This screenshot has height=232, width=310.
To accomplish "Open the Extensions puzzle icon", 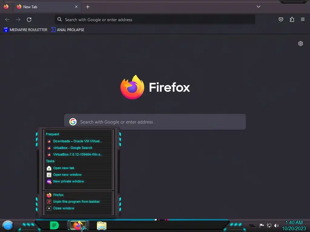I will [x=292, y=19].
